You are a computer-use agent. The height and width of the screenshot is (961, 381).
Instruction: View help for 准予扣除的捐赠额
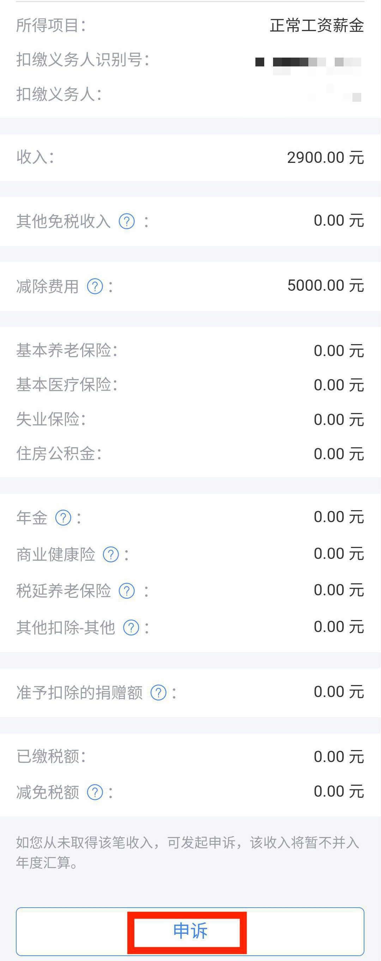158,692
